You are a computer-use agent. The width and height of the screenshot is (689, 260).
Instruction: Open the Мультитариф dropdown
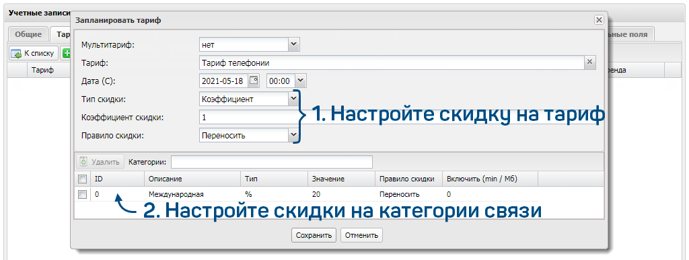pos(293,44)
